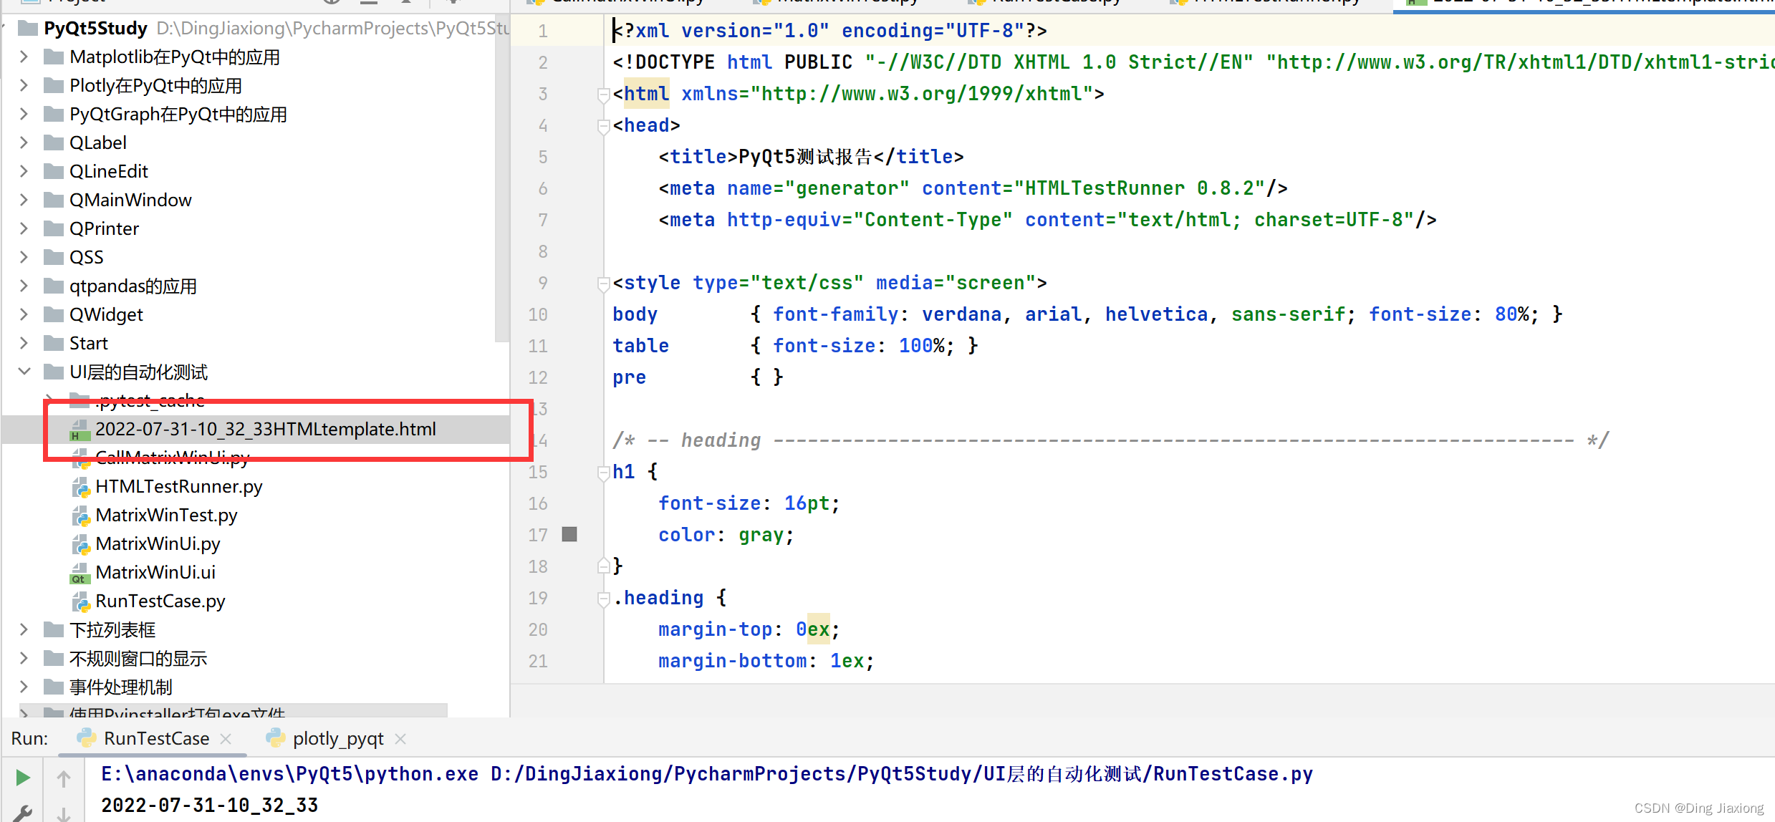Close the RunTestCase run tab
This screenshot has width=1775, height=822.
[x=226, y=738]
